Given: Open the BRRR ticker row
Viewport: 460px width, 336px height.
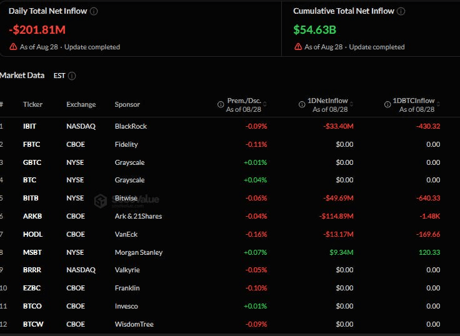Looking at the screenshot, I should tap(230, 270).
